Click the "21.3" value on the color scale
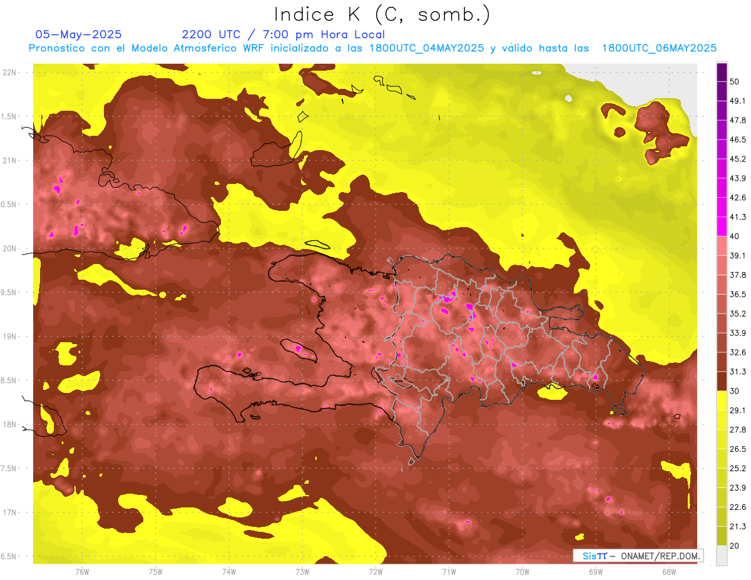Image resolution: width=751 pixels, height=580 pixels. 738,526
